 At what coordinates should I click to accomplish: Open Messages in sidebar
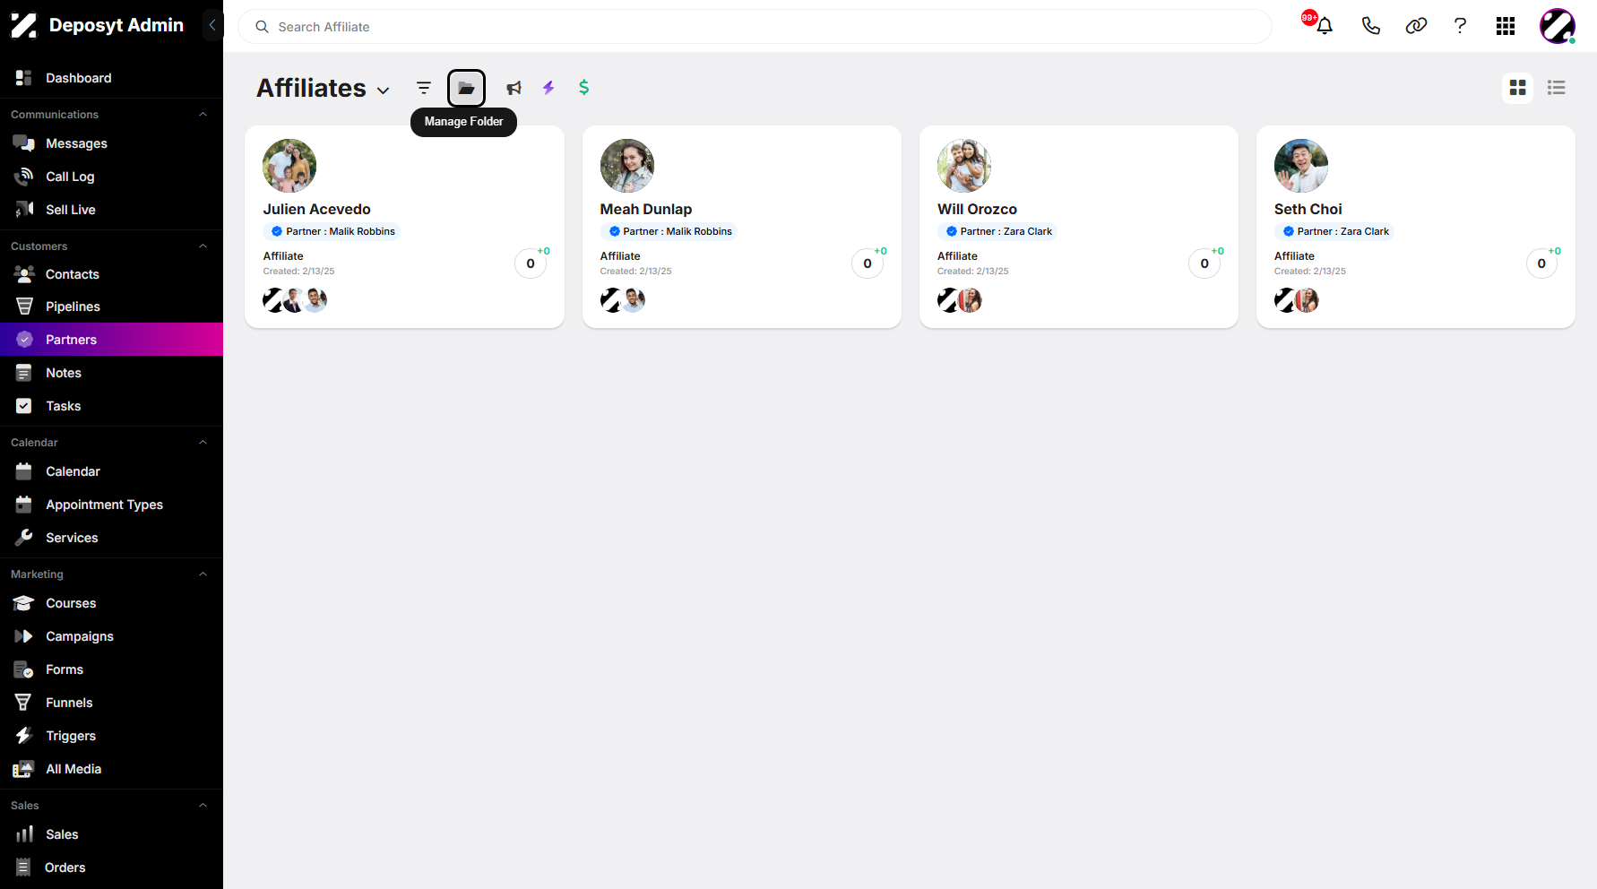[x=111, y=143]
